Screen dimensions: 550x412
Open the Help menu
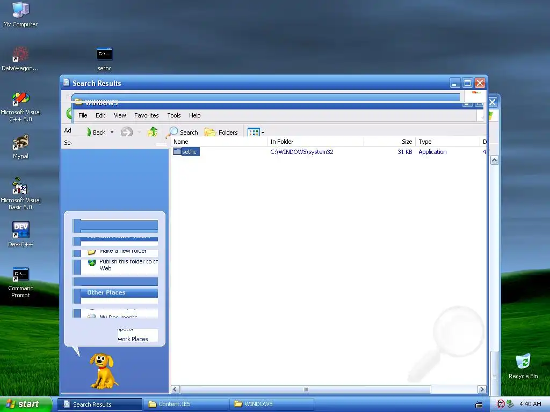click(x=194, y=115)
